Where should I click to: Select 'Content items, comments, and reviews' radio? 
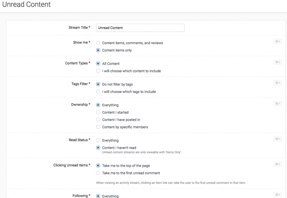(x=98, y=43)
